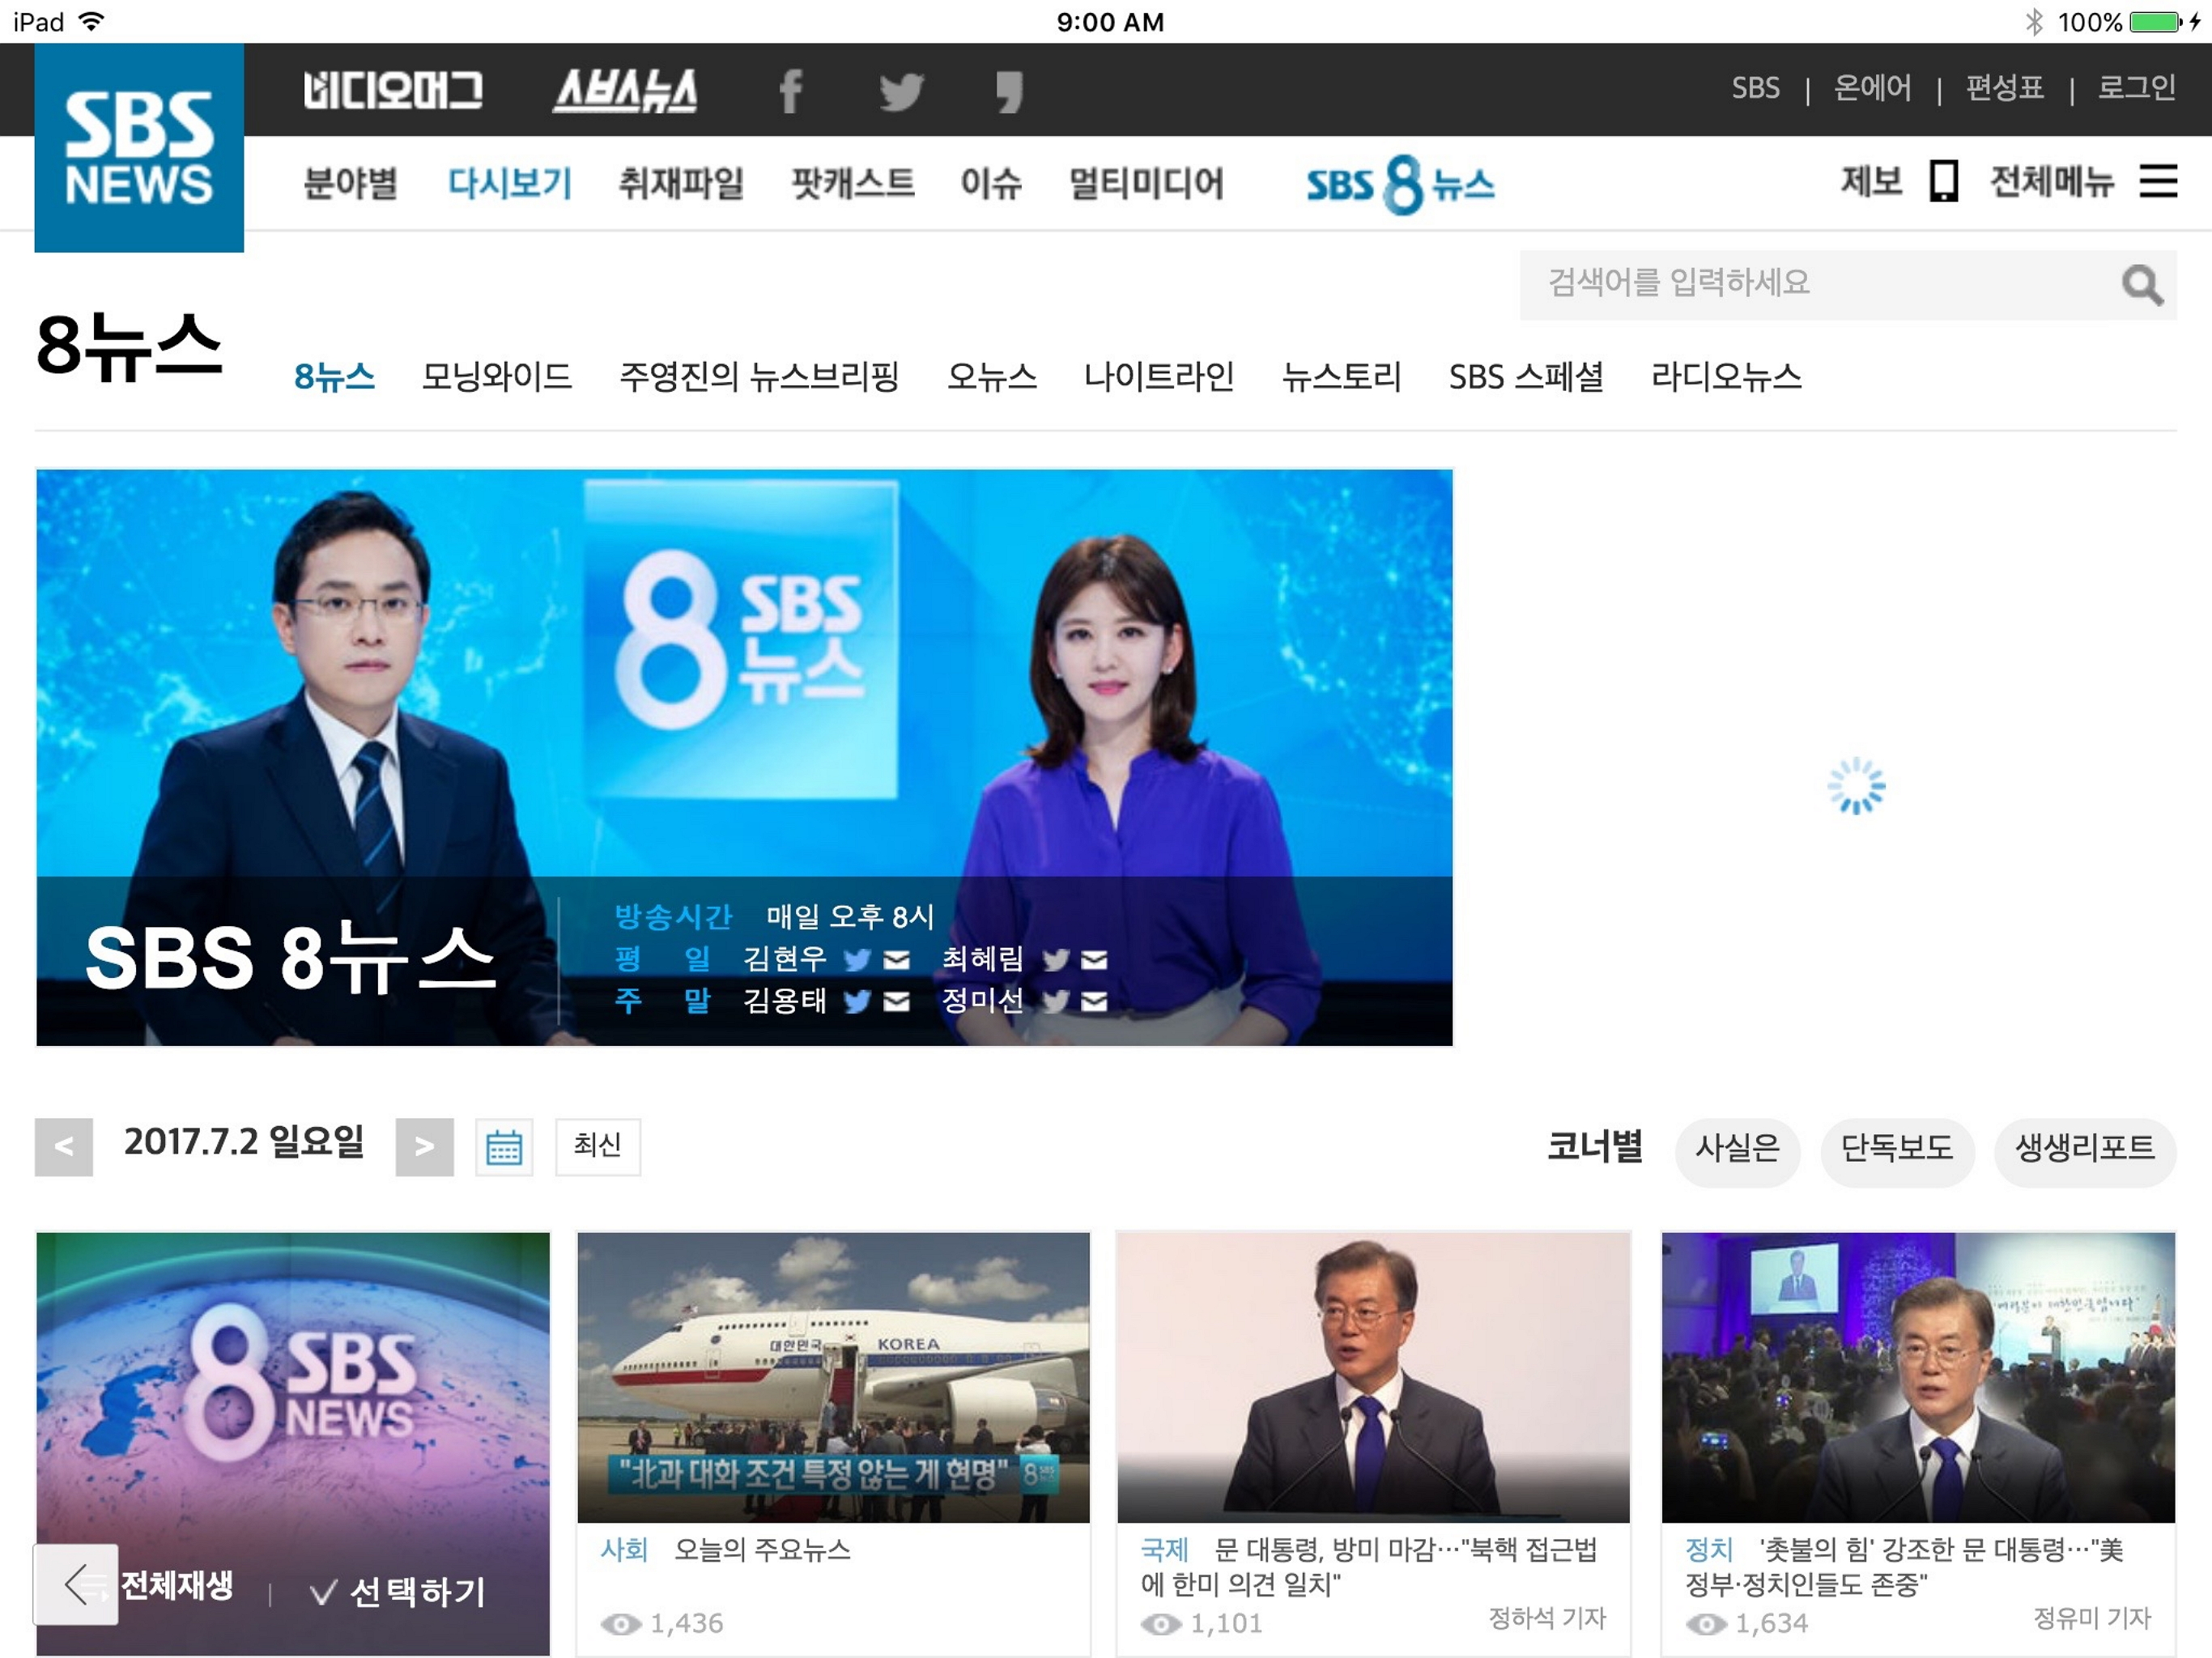Tap the back arrow overlay button
The height and width of the screenshot is (1658, 2212).
76,1584
